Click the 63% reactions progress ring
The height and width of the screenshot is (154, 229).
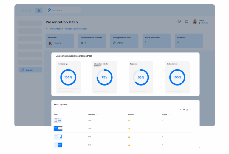click(141, 77)
